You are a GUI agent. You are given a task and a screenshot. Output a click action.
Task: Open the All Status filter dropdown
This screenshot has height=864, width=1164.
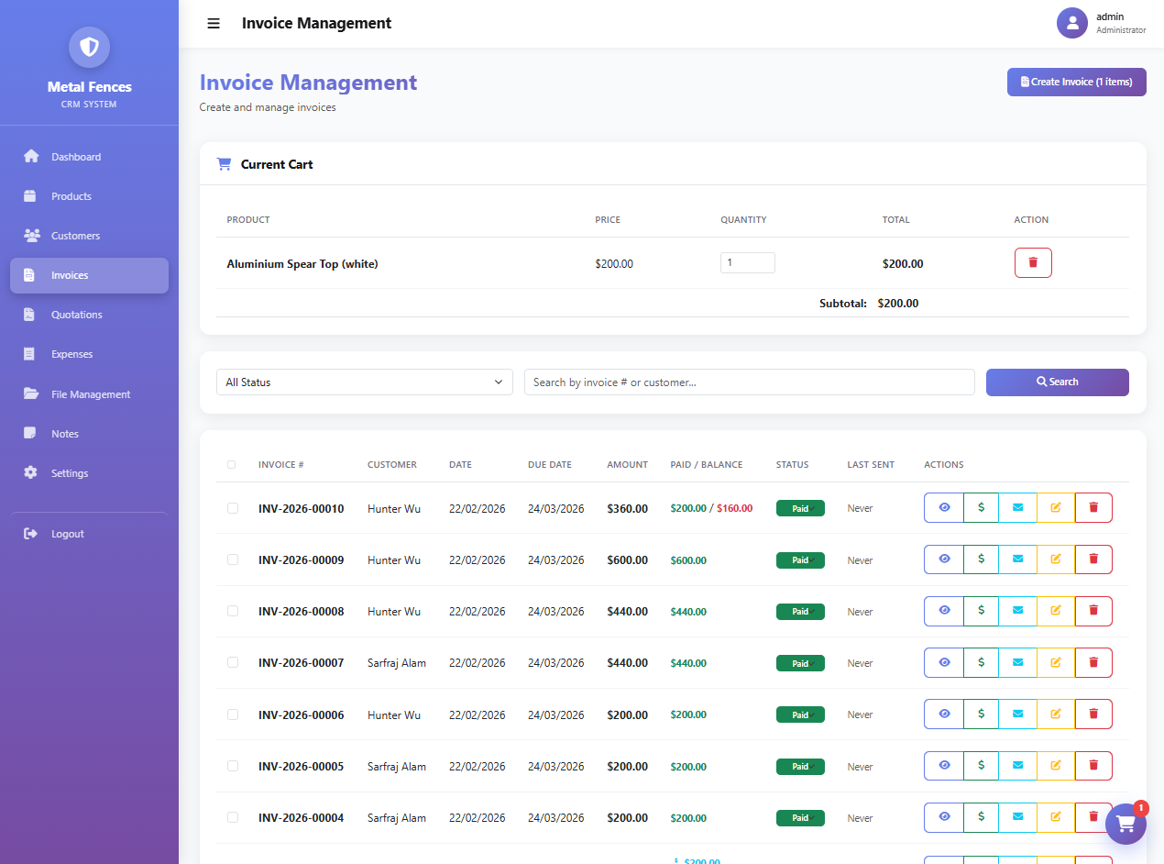click(364, 382)
